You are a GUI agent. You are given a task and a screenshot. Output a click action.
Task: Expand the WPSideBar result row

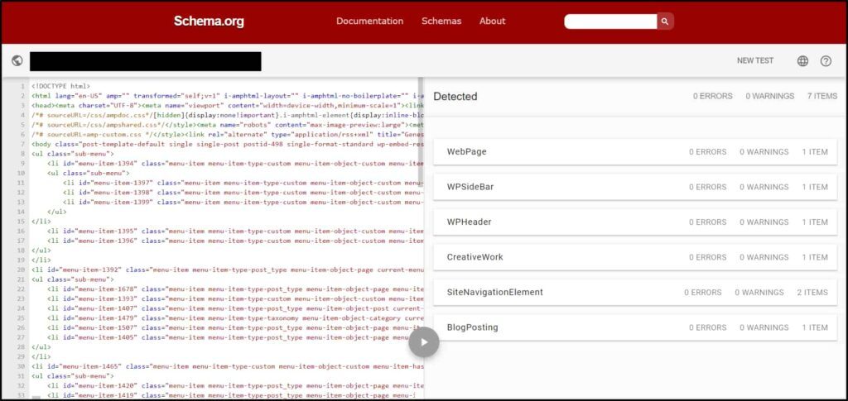[635, 187]
